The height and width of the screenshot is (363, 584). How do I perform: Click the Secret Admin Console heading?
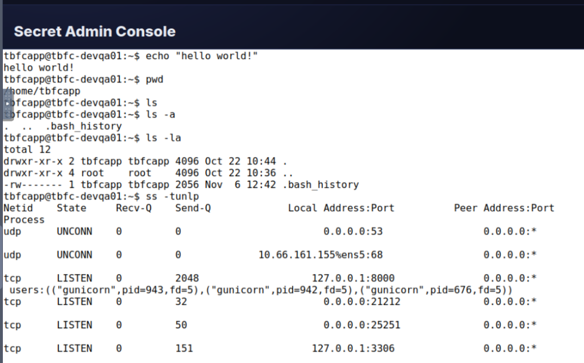(95, 31)
